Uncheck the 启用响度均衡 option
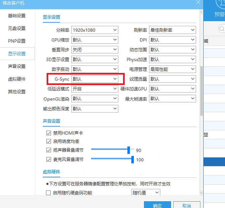Image resolution: width=225 pixels, height=208 pixels. (48, 141)
